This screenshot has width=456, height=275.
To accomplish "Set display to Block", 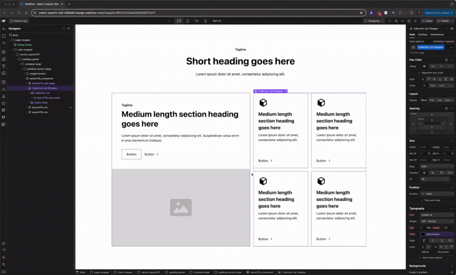I will (424, 100).
